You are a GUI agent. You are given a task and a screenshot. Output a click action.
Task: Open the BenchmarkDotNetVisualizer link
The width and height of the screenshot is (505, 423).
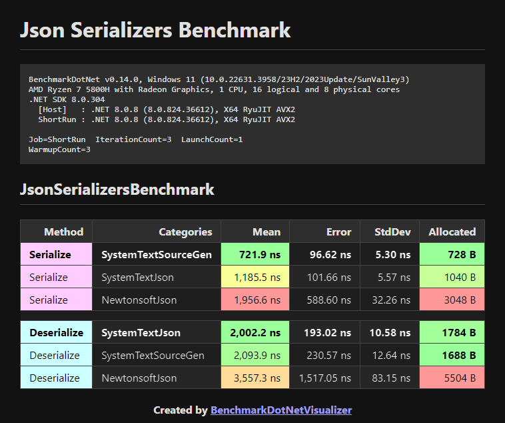click(281, 410)
